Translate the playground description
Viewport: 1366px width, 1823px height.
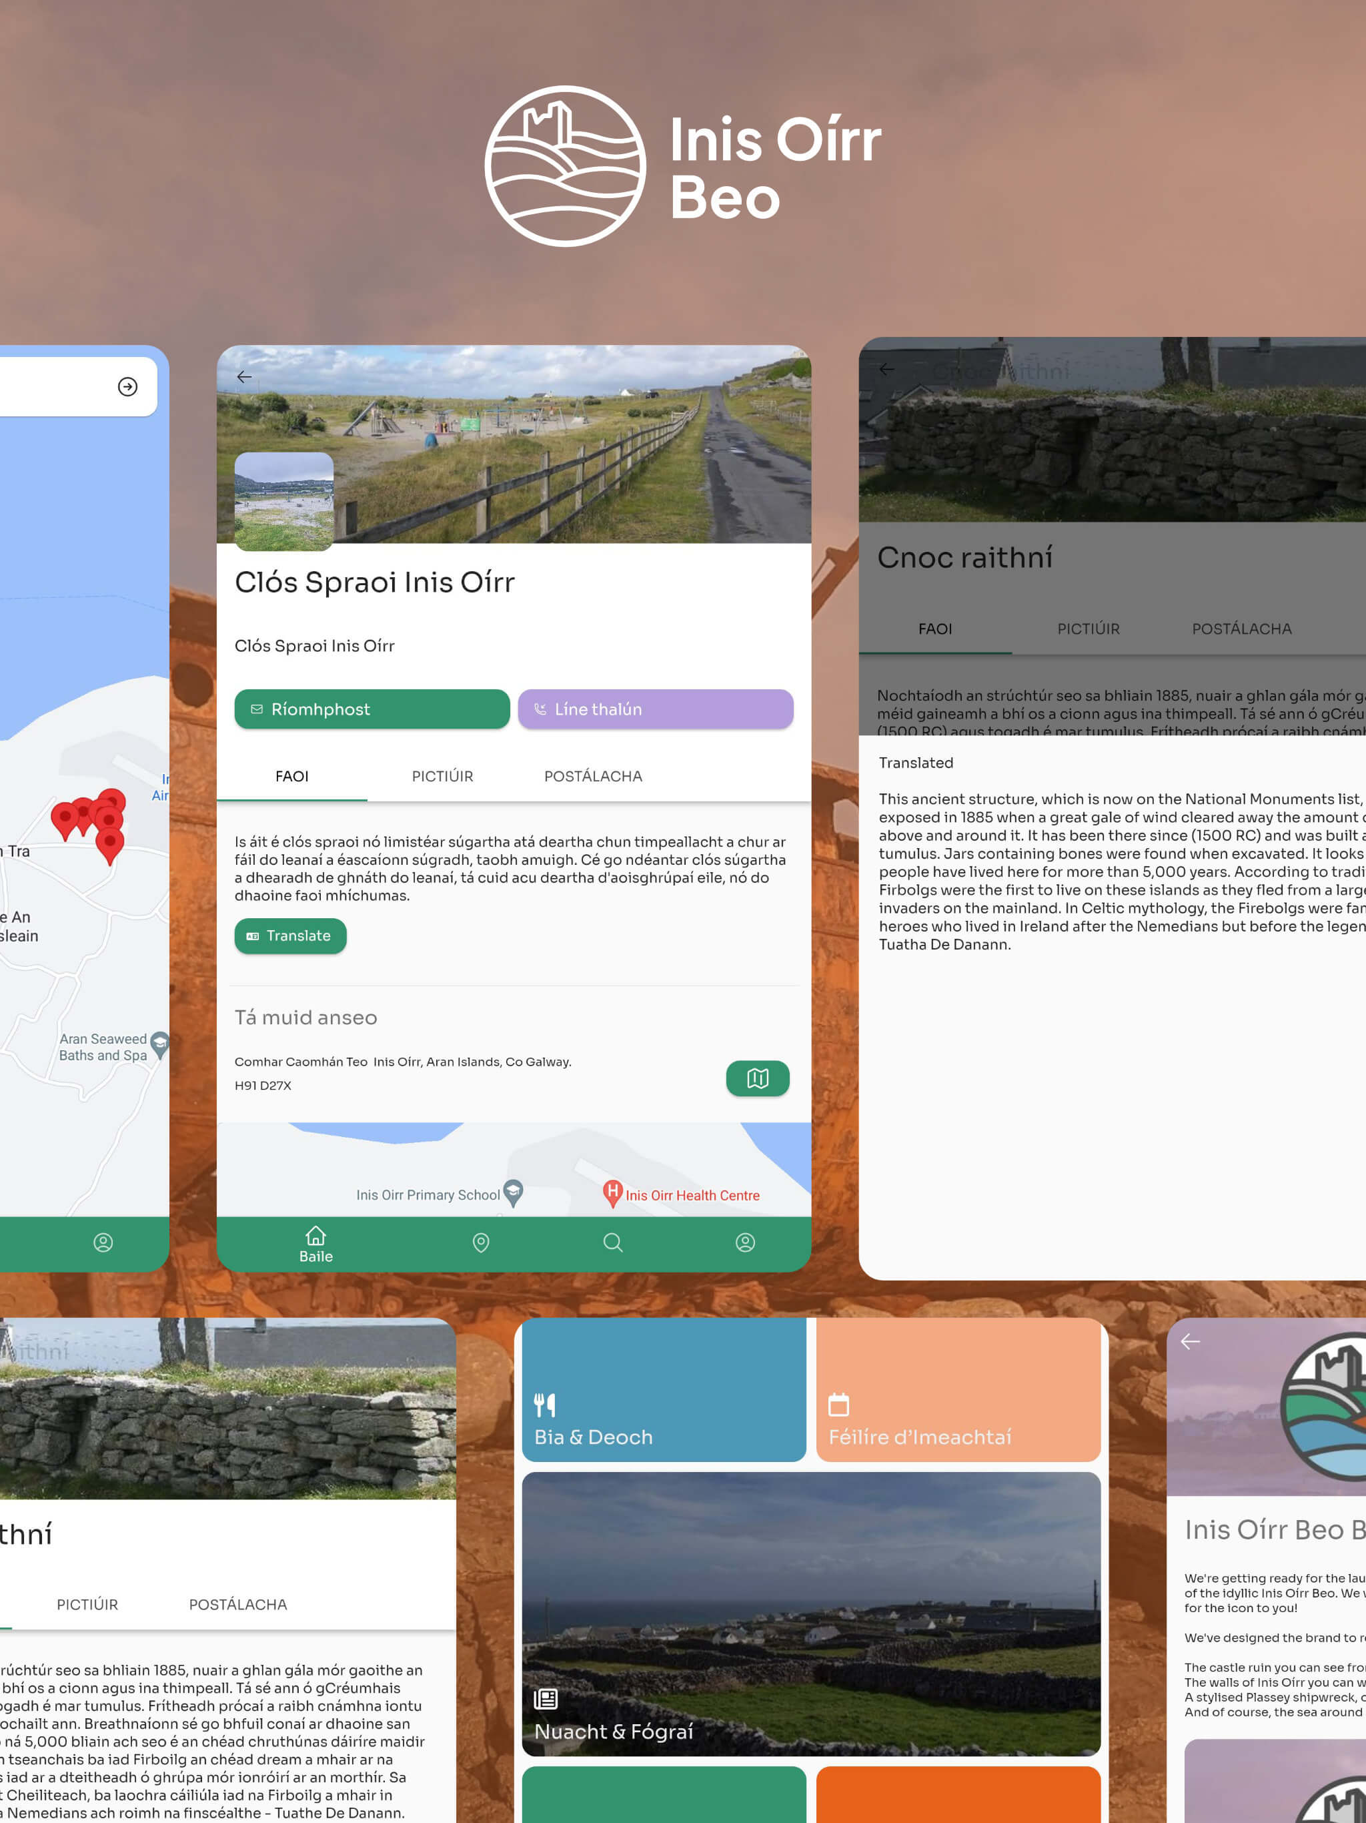(x=290, y=936)
